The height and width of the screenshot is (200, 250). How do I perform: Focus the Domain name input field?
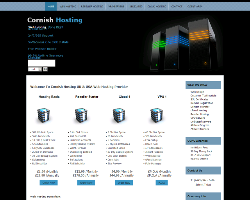point(42,63)
